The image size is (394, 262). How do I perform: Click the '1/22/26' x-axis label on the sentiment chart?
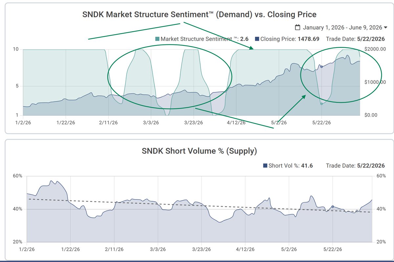pos(66,122)
